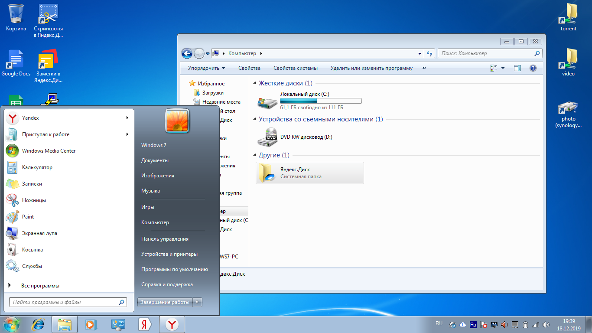
Task: Open shutdown options arrow next to Завершение работы
Action: click(198, 302)
